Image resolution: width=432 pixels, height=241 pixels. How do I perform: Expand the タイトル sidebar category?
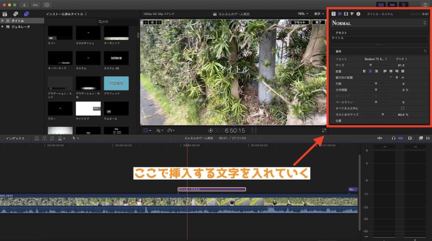[x=3, y=21]
